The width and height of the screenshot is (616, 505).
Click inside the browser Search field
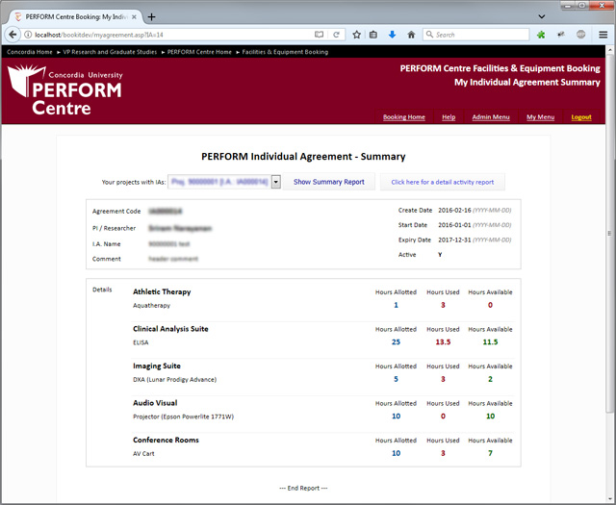(476, 35)
